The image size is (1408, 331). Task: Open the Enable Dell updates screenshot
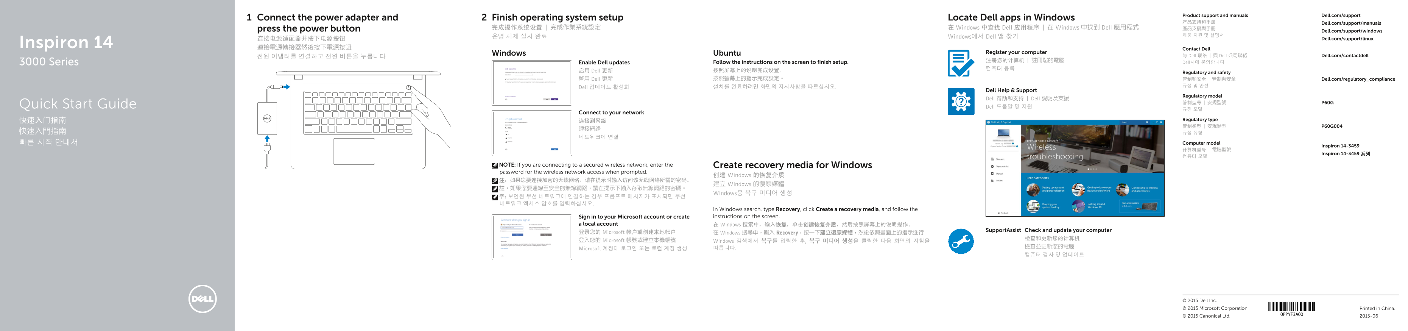pyautogui.click(x=531, y=83)
